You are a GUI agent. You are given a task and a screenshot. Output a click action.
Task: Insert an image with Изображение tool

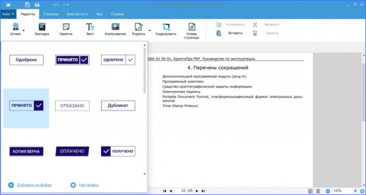[115, 29]
